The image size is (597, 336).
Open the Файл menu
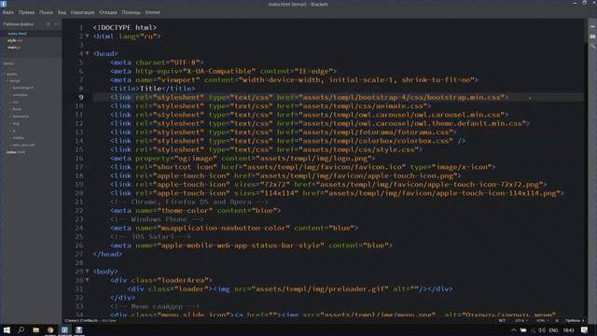(x=8, y=12)
